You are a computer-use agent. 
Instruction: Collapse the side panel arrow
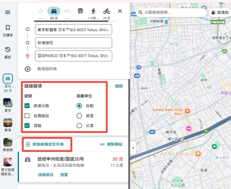133,148
